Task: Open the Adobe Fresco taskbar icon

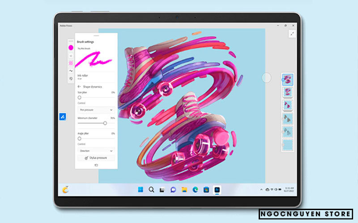Action: coord(217,190)
